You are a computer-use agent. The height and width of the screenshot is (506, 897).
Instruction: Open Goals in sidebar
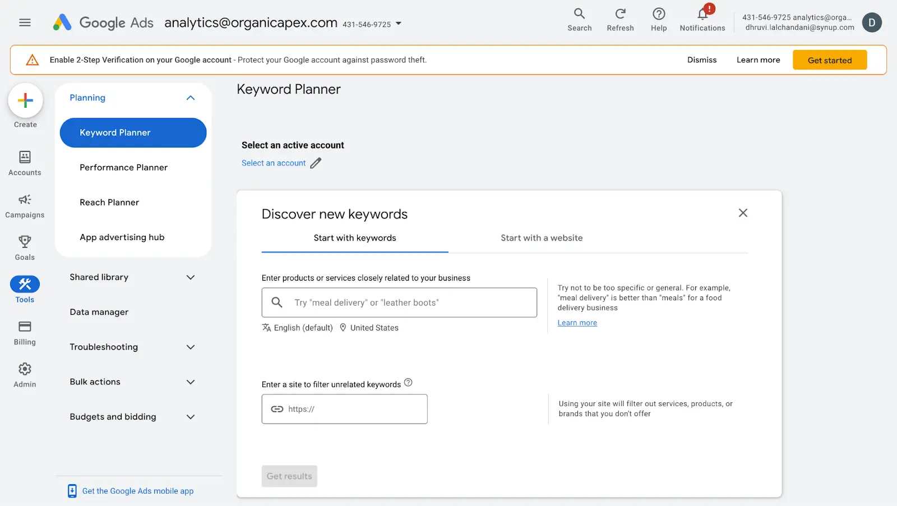(x=25, y=248)
